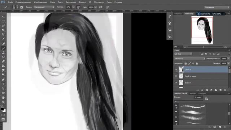Screen dimensions: 231x130
Task: Open the layer blend mode dropdown Обычные
Action: (189, 58)
